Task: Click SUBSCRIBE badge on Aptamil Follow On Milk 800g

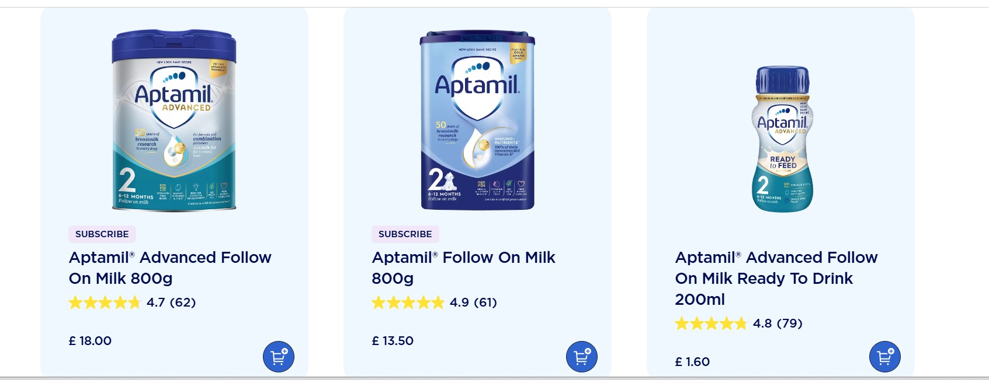Action: (x=405, y=234)
